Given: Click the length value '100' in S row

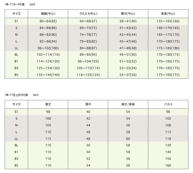Looking at the screenshot, I should pos(48,118).
